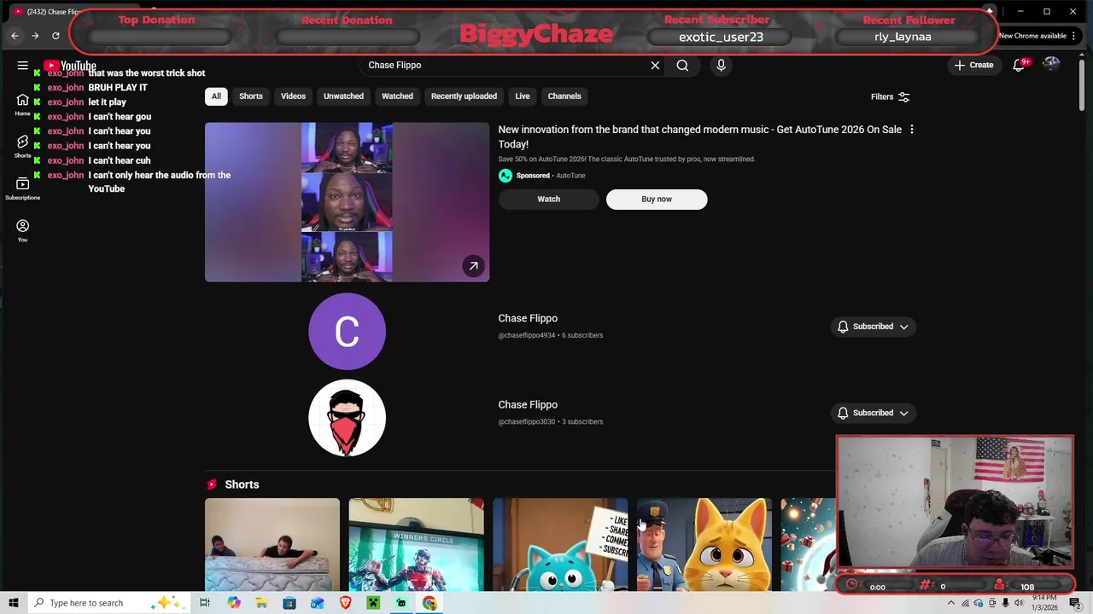1093x614 pixels.
Task: Open the police and orange cat Short
Action: click(x=704, y=545)
